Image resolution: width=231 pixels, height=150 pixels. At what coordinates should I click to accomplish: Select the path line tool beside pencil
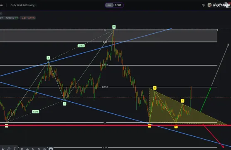pyautogui.click(x=9, y=149)
